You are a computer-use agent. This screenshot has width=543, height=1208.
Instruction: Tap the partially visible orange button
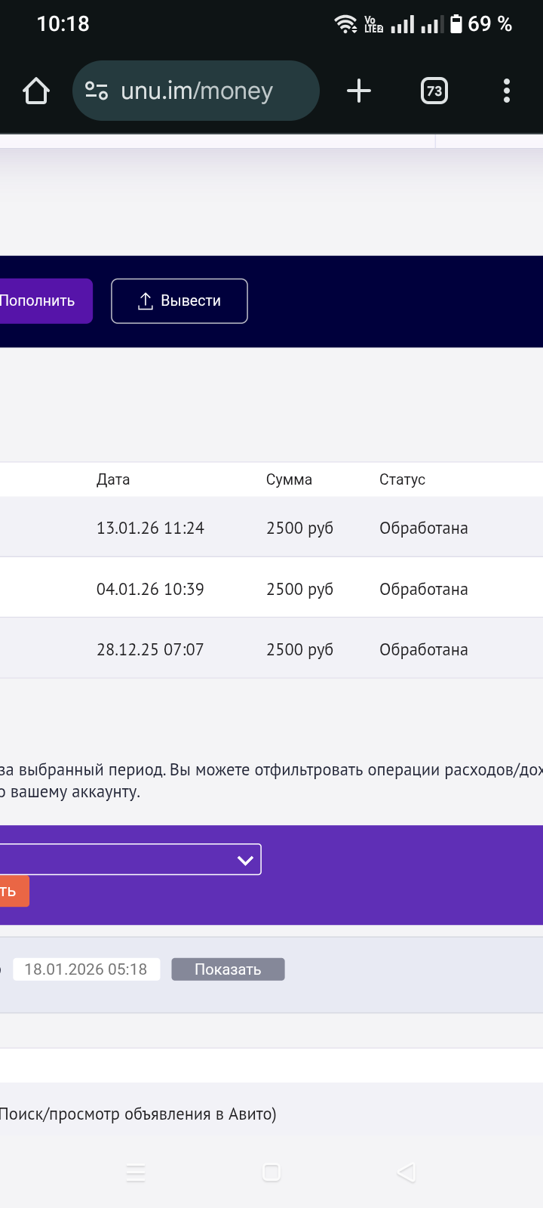click(x=12, y=891)
